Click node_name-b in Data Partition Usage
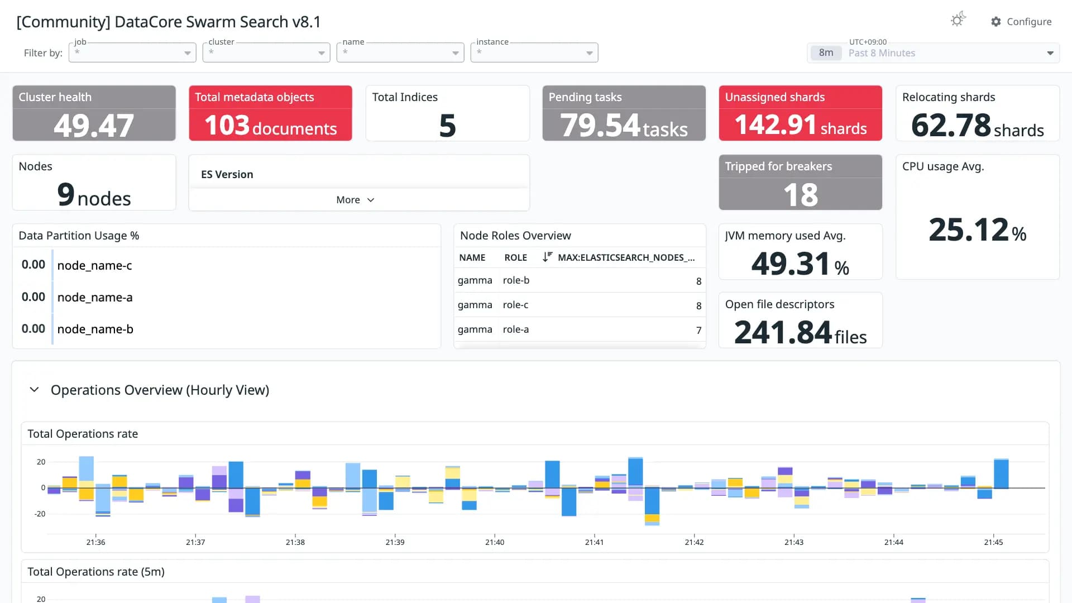This screenshot has height=603, width=1072. click(x=95, y=329)
